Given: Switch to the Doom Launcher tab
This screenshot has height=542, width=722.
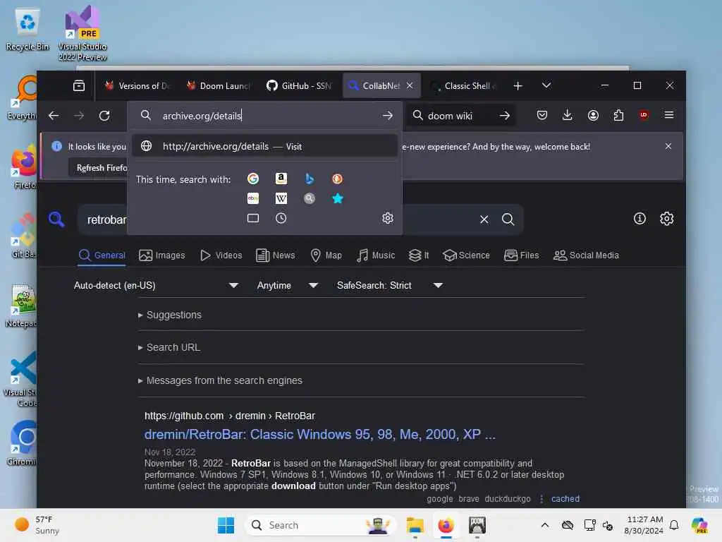Looking at the screenshot, I should pos(219,85).
